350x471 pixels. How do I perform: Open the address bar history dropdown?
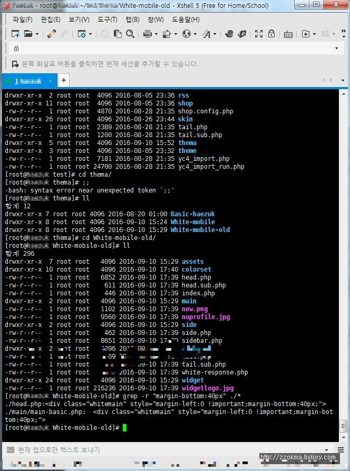pyautogui.click(x=336, y=49)
